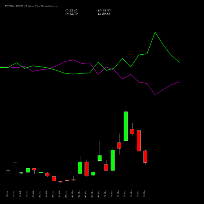Viewport: 204px width, 204px height.
Task: Click the JSWSTEEL PE Option Chart title
Action: click(31, 6)
